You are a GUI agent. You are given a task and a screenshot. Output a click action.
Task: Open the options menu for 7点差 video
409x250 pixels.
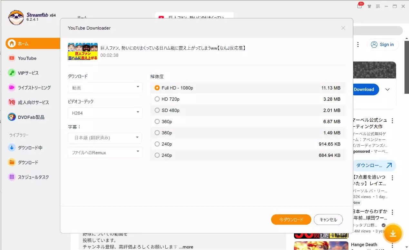pyautogui.click(x=392, y=178)
